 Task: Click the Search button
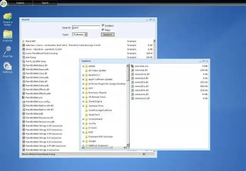pyautogui.click(x=108, y=35)
